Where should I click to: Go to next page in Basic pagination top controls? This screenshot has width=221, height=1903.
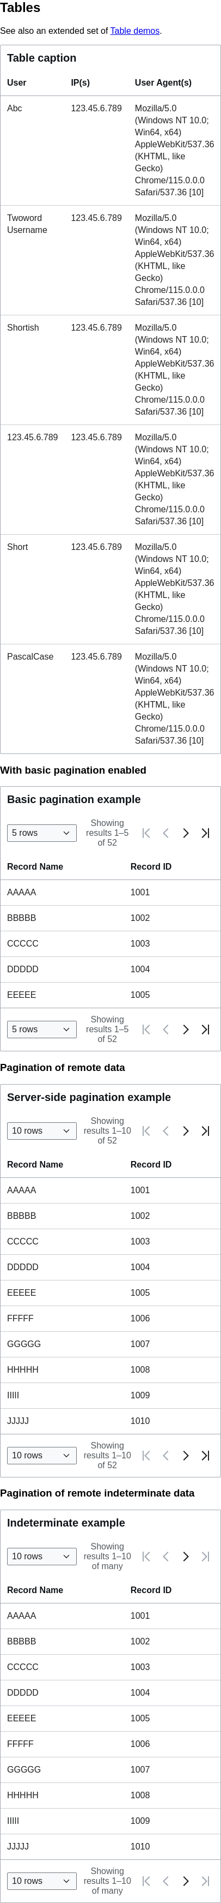(x=186, y=833)
